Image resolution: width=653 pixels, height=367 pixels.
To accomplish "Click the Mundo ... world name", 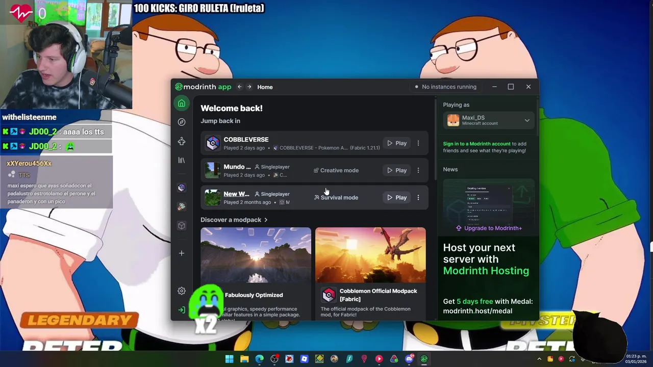I will pos(237,167).
